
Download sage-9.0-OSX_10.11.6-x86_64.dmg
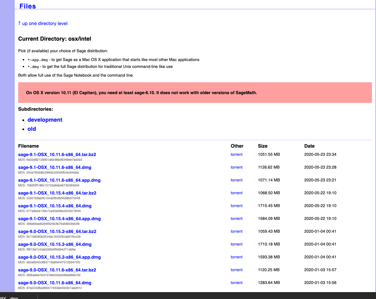[54, 283]
